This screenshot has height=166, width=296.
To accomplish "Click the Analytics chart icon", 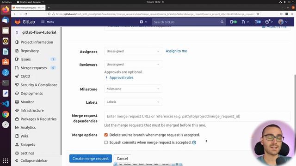I will click(x=17, y=127).
